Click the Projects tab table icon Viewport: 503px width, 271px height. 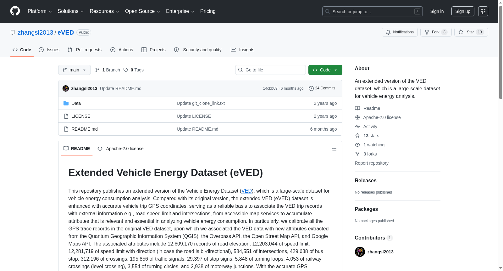coord(144,50)
